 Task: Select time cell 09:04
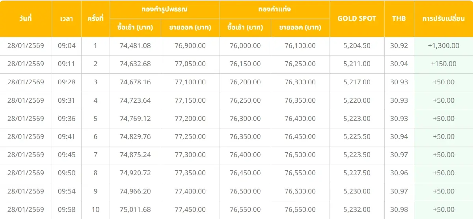[x=67, y=46]
